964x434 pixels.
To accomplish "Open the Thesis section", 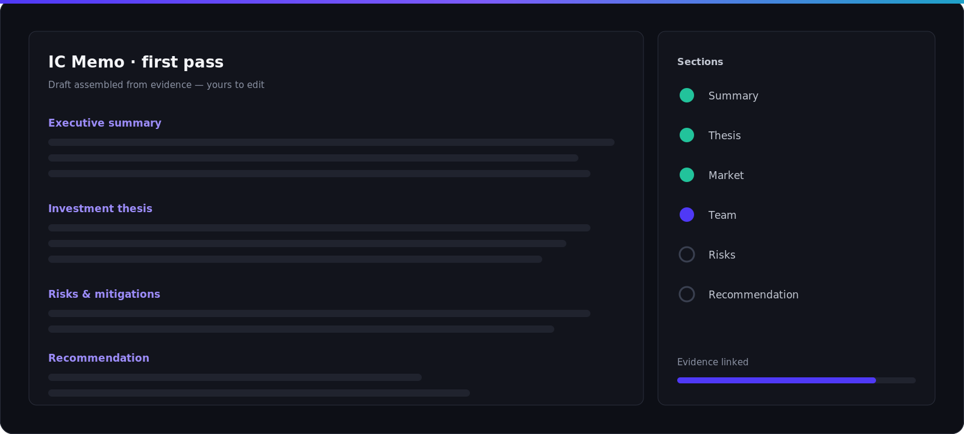I will [725, 136].
